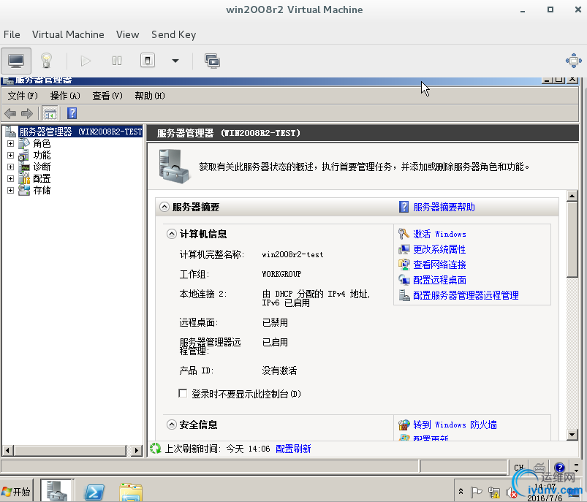Open Windows Explorer folder taskbar icon
Image resolution: width=587 pixels, height=502 pixels.
pyautogui.click(x=131, y=492)
